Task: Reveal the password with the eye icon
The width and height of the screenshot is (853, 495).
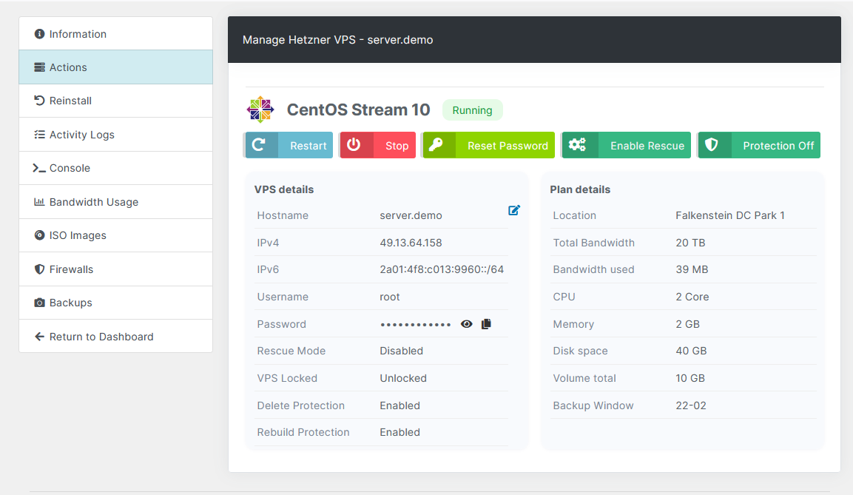Action: pos(466,324)
